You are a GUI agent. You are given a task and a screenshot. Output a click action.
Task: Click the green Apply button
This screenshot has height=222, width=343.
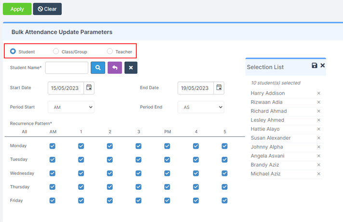click(17, 9)
